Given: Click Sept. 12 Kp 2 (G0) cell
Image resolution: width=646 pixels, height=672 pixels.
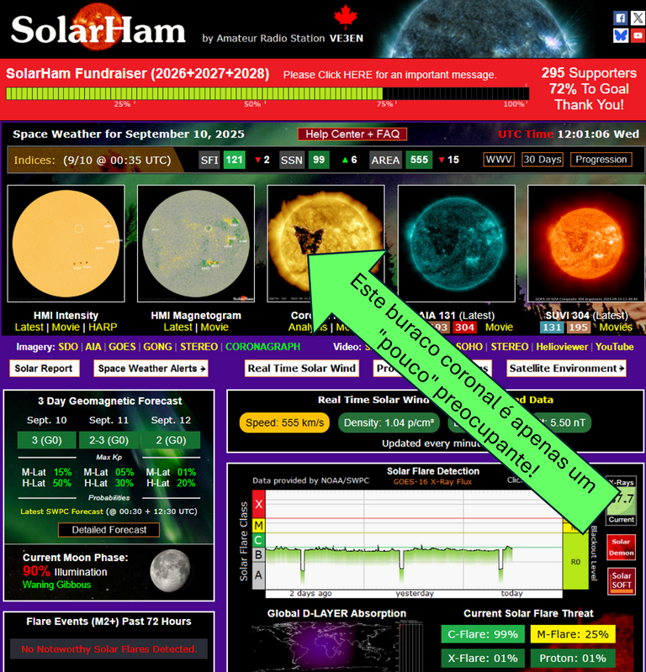Looking at the screenshot, I should (x=171, y=440).
